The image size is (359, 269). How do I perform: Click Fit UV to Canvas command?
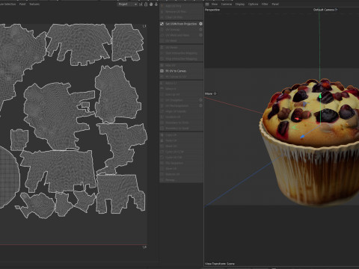click(x=174, y=71)
